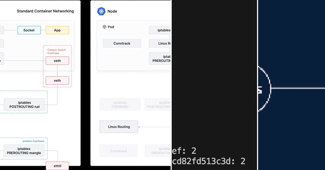Screen dimensions: 325x170
Task: Click the terminal line ending in 'cd82fd513c3d: 2'
Action: pyautogui.click(x=209, y=161)
